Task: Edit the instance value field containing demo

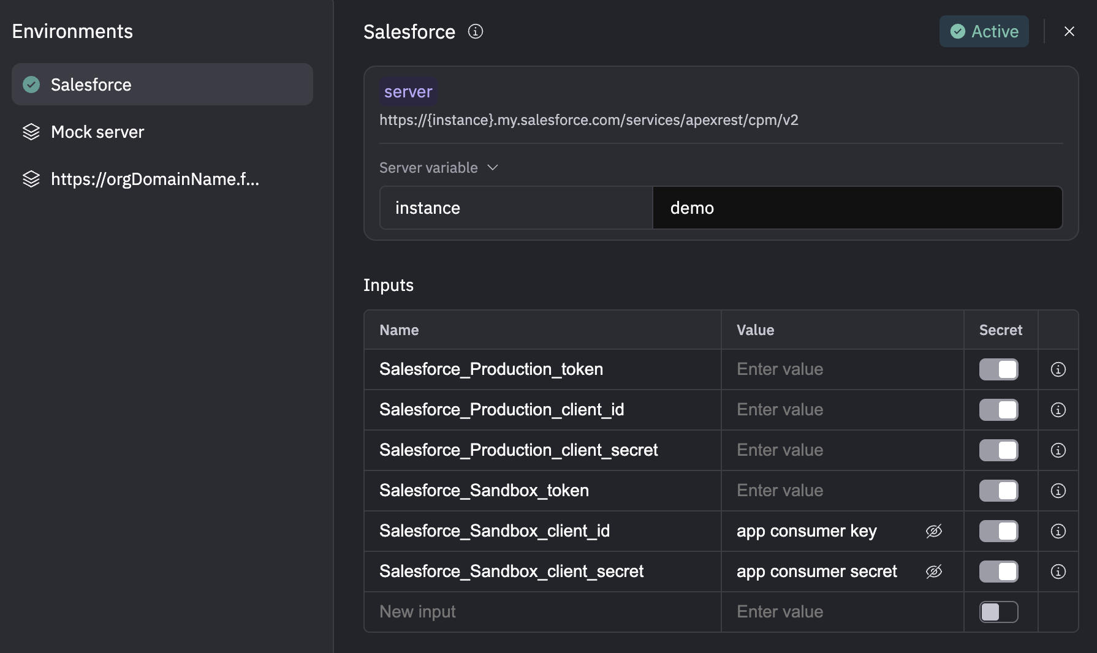Action: point(857,208)
